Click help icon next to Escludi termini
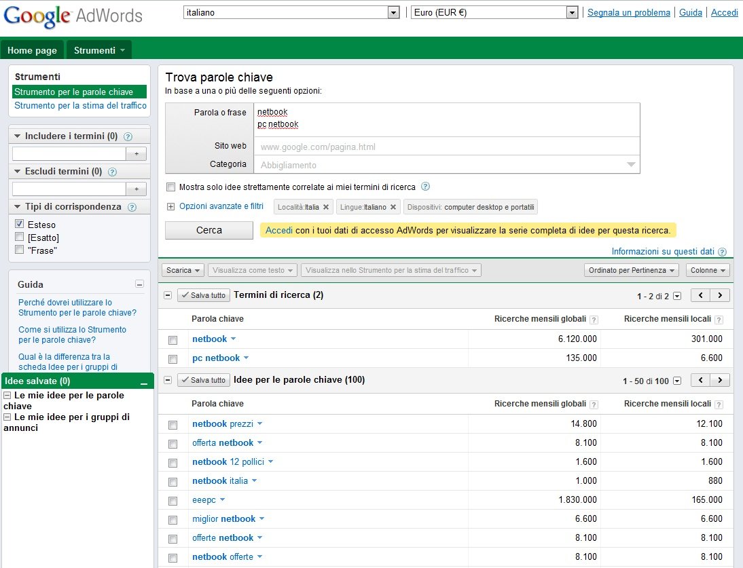743x568 pixels. (x=112, y=172)
